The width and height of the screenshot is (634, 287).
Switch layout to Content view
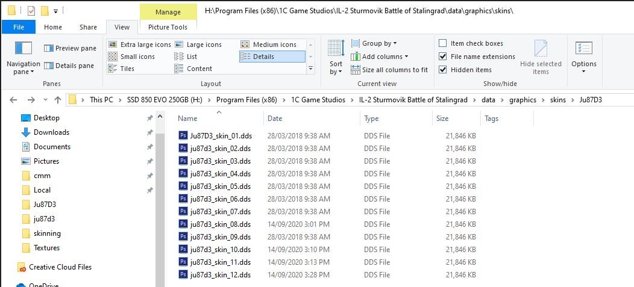(x=193, y=69)
